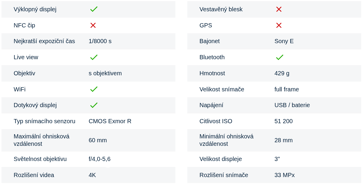Viewport: 363px width, 186px height.
Task: Click the Dotykový displej checkmark icon
Action: [x=94, y=105]
